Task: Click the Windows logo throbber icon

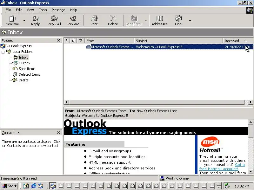Action: 250,10
